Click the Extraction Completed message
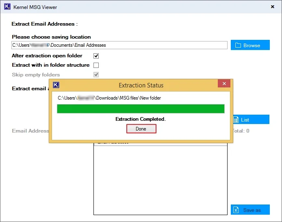Viewport: 282px width, 222px height. point(141,119)
